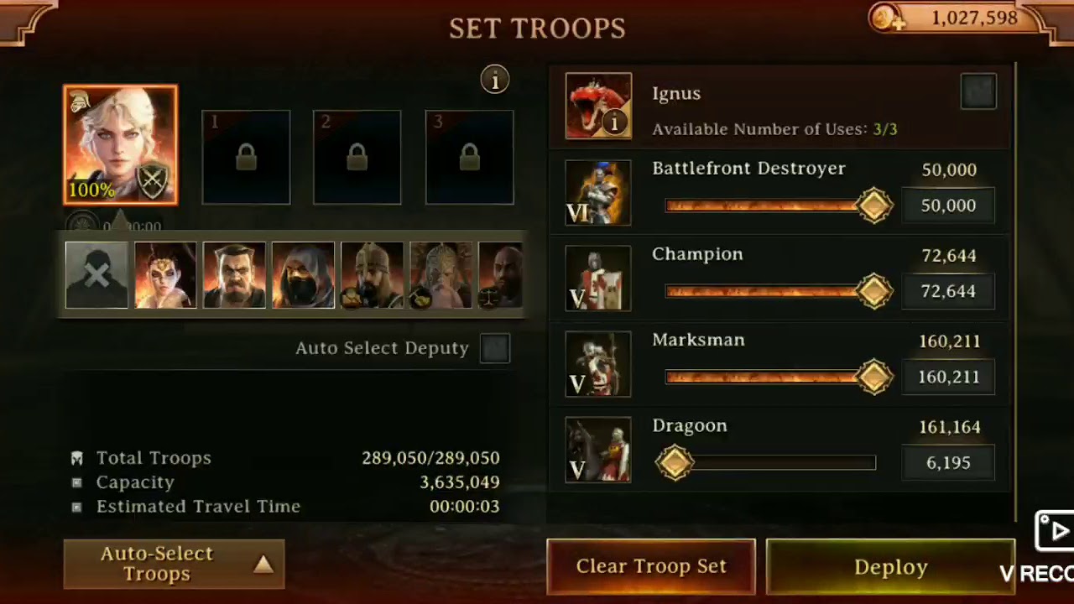Tap the Battlefront Destroyer troop icon
This screenshot has width=1074, height=604.
tap(598, 193)
